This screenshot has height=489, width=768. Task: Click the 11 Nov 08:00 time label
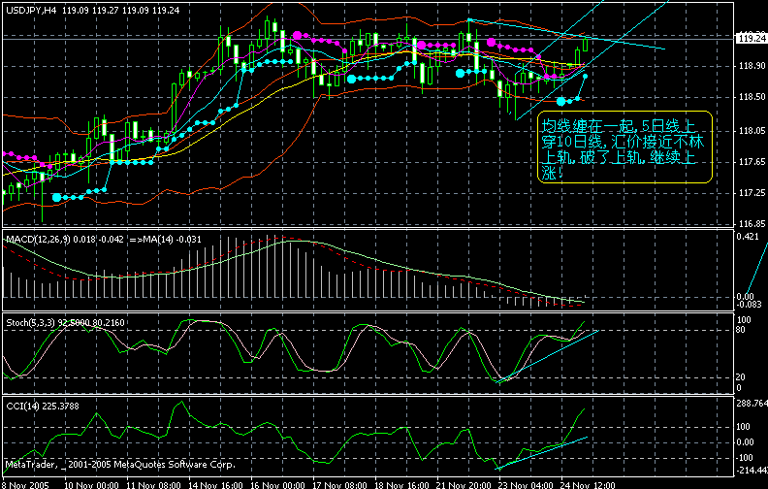tap(154, 485)
